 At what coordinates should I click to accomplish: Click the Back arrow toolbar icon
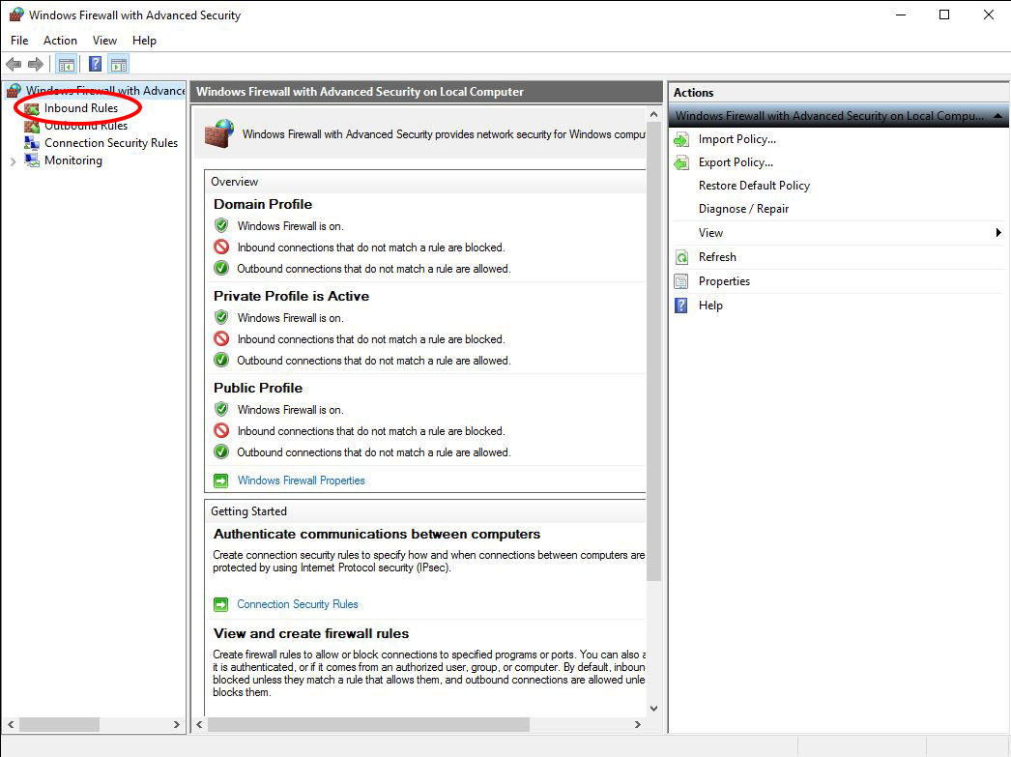coord(14,65)
